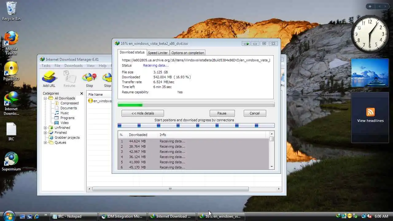The image size is (393, 221).
Task: Click the File Name column header
Action: [99, 95]
